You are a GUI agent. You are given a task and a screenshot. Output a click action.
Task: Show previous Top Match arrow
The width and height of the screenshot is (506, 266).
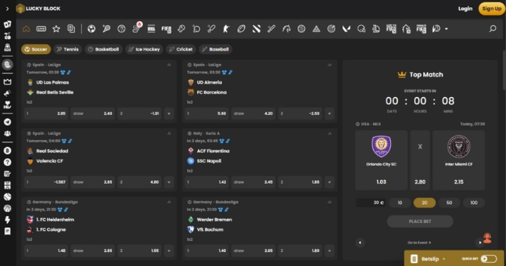(360, 242)
